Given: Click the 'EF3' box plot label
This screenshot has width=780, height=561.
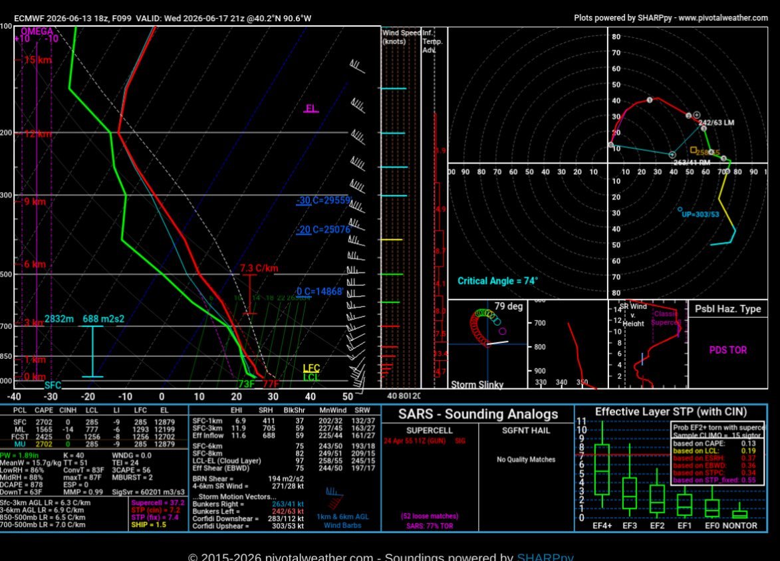Looking at the screenshot, I should click(x=630, y=526).
